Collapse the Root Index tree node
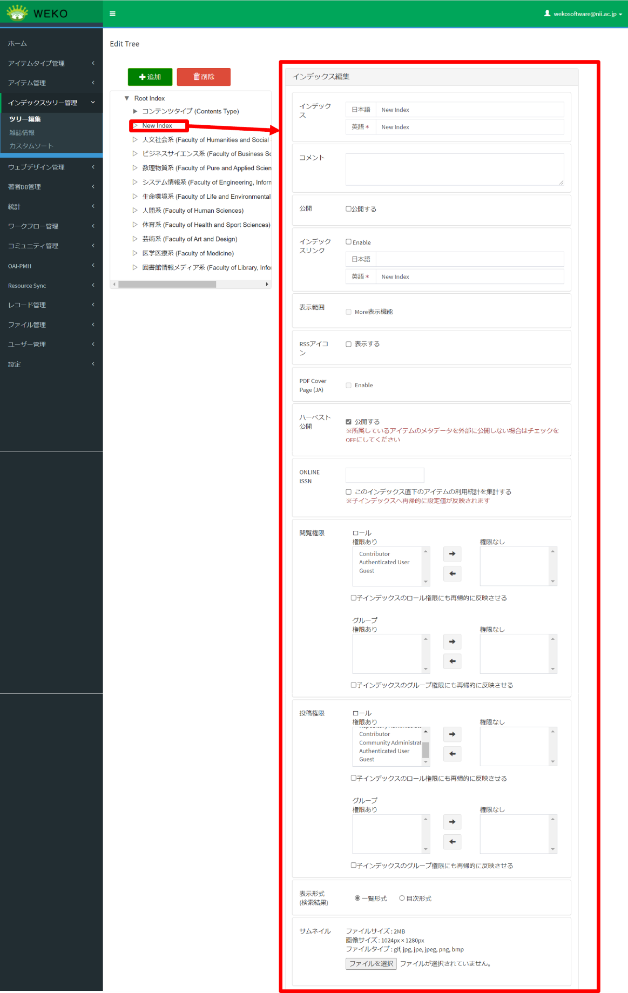Viewport: 628px width, 993px height. click(x=127, y=98)
